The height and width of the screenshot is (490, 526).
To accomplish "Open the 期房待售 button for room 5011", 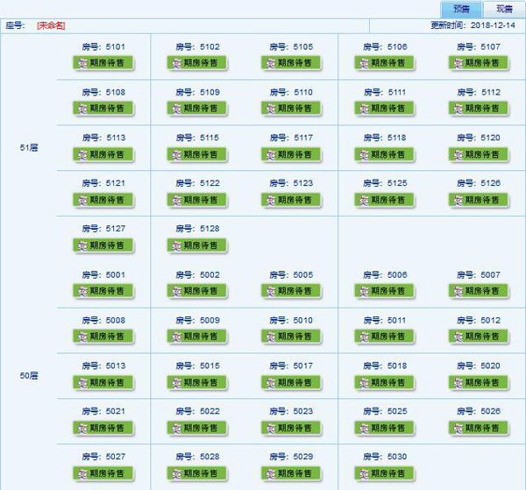I will [385, 337].
